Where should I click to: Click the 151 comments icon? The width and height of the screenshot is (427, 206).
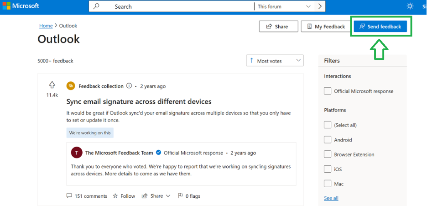click(69, 196)
